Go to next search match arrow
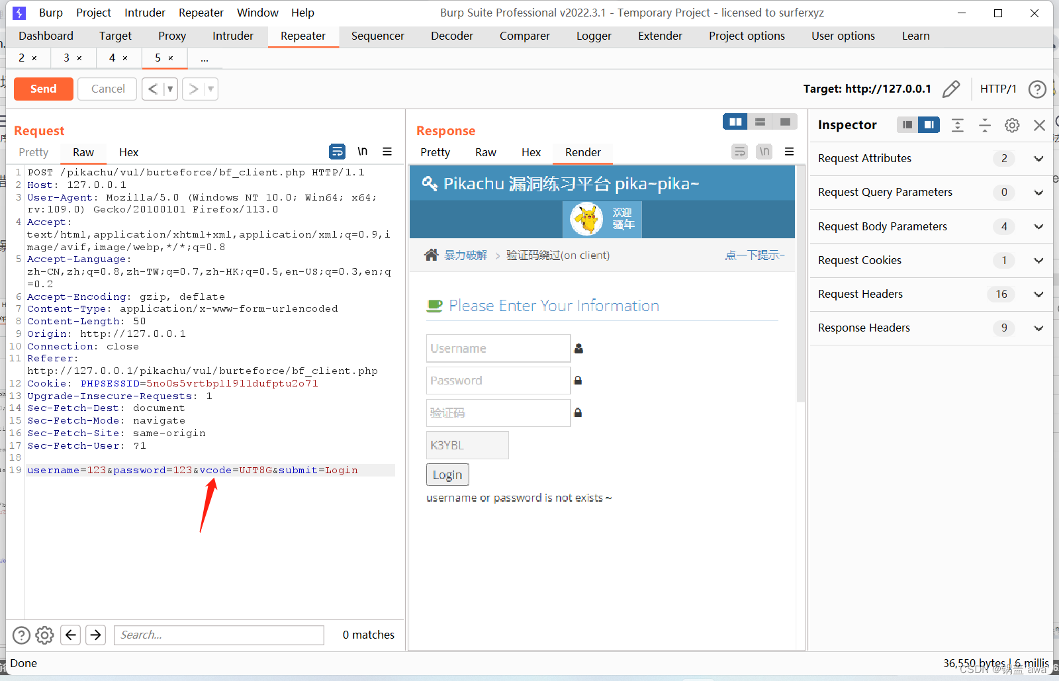 (96, 635)
